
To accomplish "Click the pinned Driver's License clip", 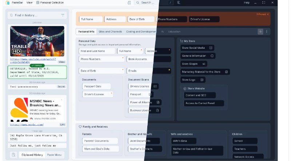I will coord(204,19).
